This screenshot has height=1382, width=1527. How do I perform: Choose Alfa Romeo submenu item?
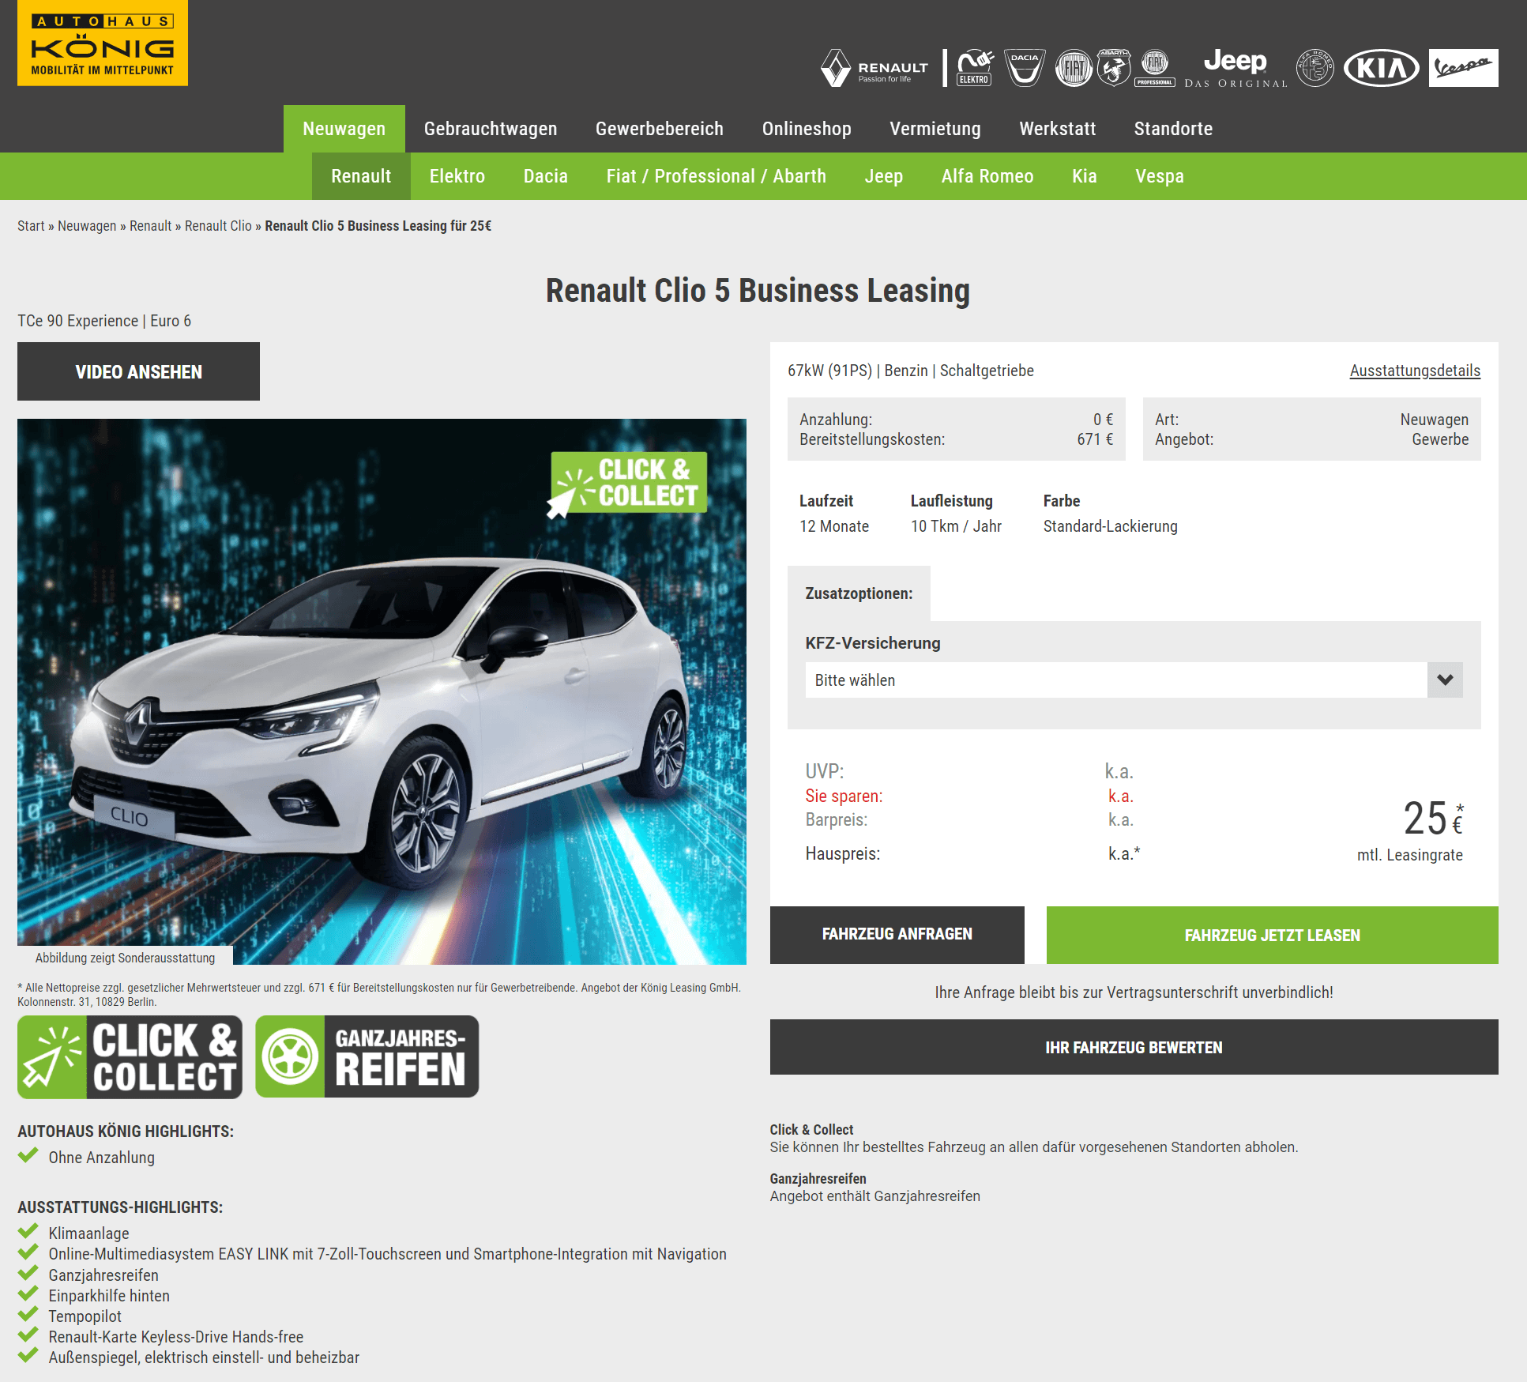[987, 176]
